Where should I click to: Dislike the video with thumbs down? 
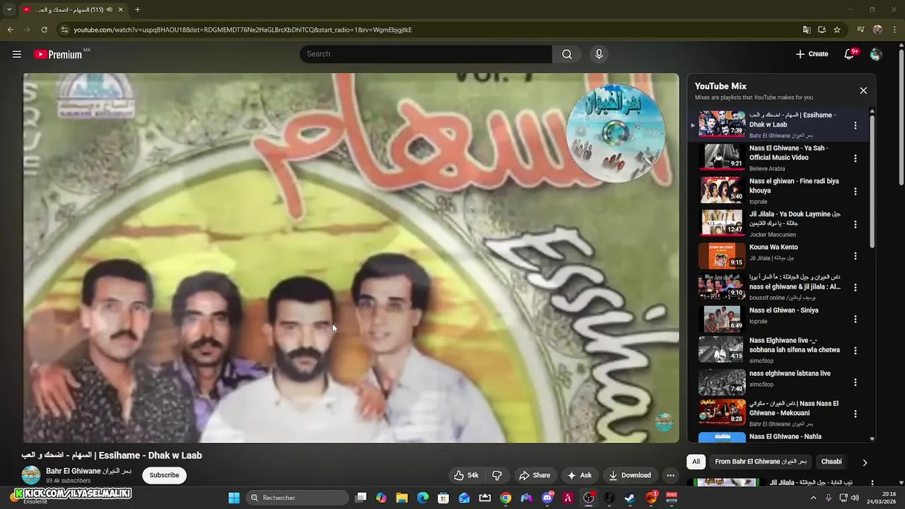tap(497, 475)
